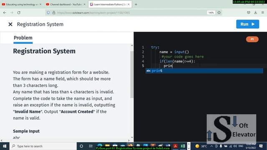267x150 pixels.
Task: Open the Save to Pocket icon
Action: [x=249, y=12]
